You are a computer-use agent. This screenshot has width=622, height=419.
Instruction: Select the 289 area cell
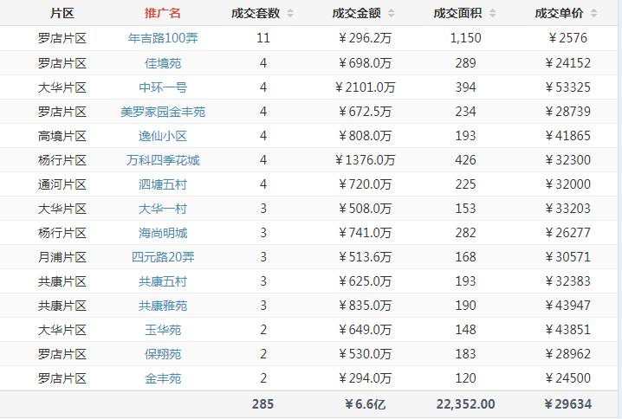tap(466, 63)
